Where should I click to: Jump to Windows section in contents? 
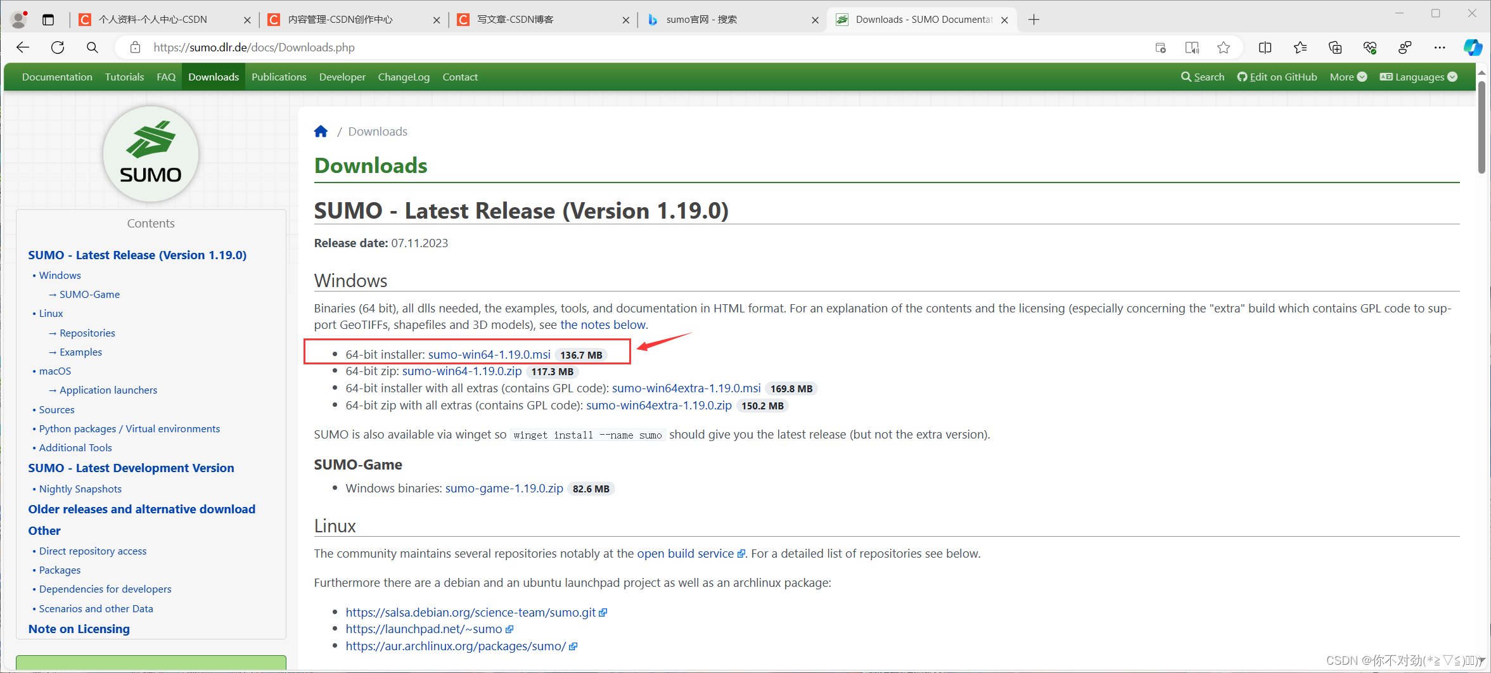tap(60, 276)
